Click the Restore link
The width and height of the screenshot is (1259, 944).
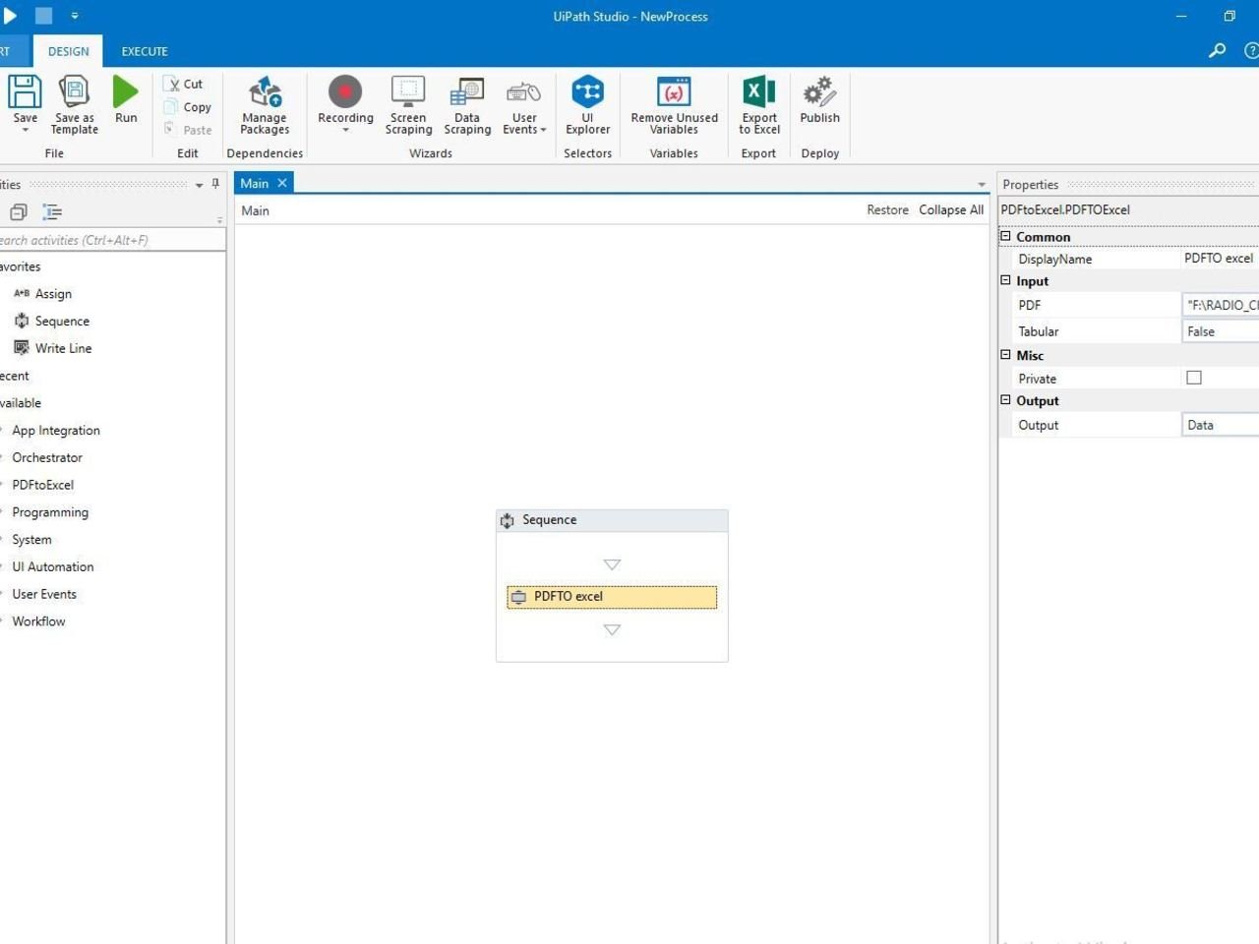887,209
